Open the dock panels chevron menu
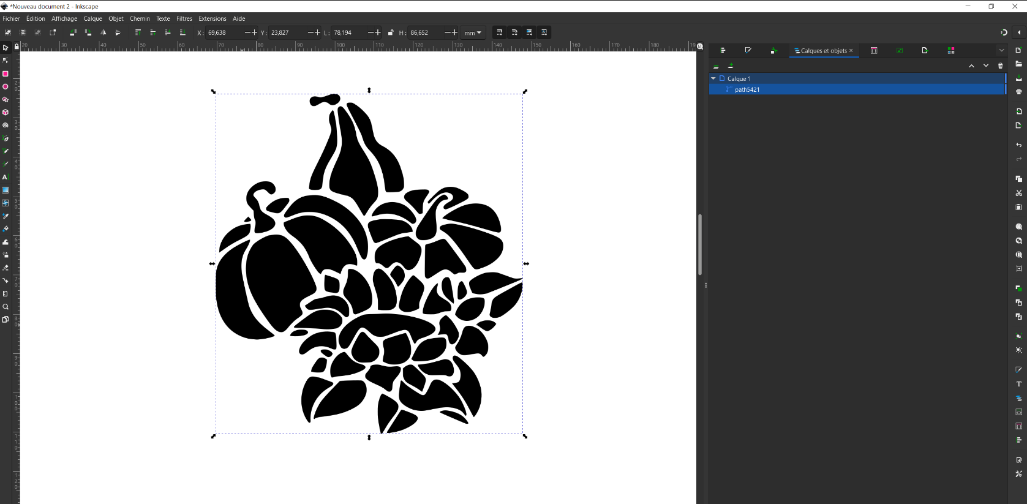1027x504 pixels. click(1002, 51)
